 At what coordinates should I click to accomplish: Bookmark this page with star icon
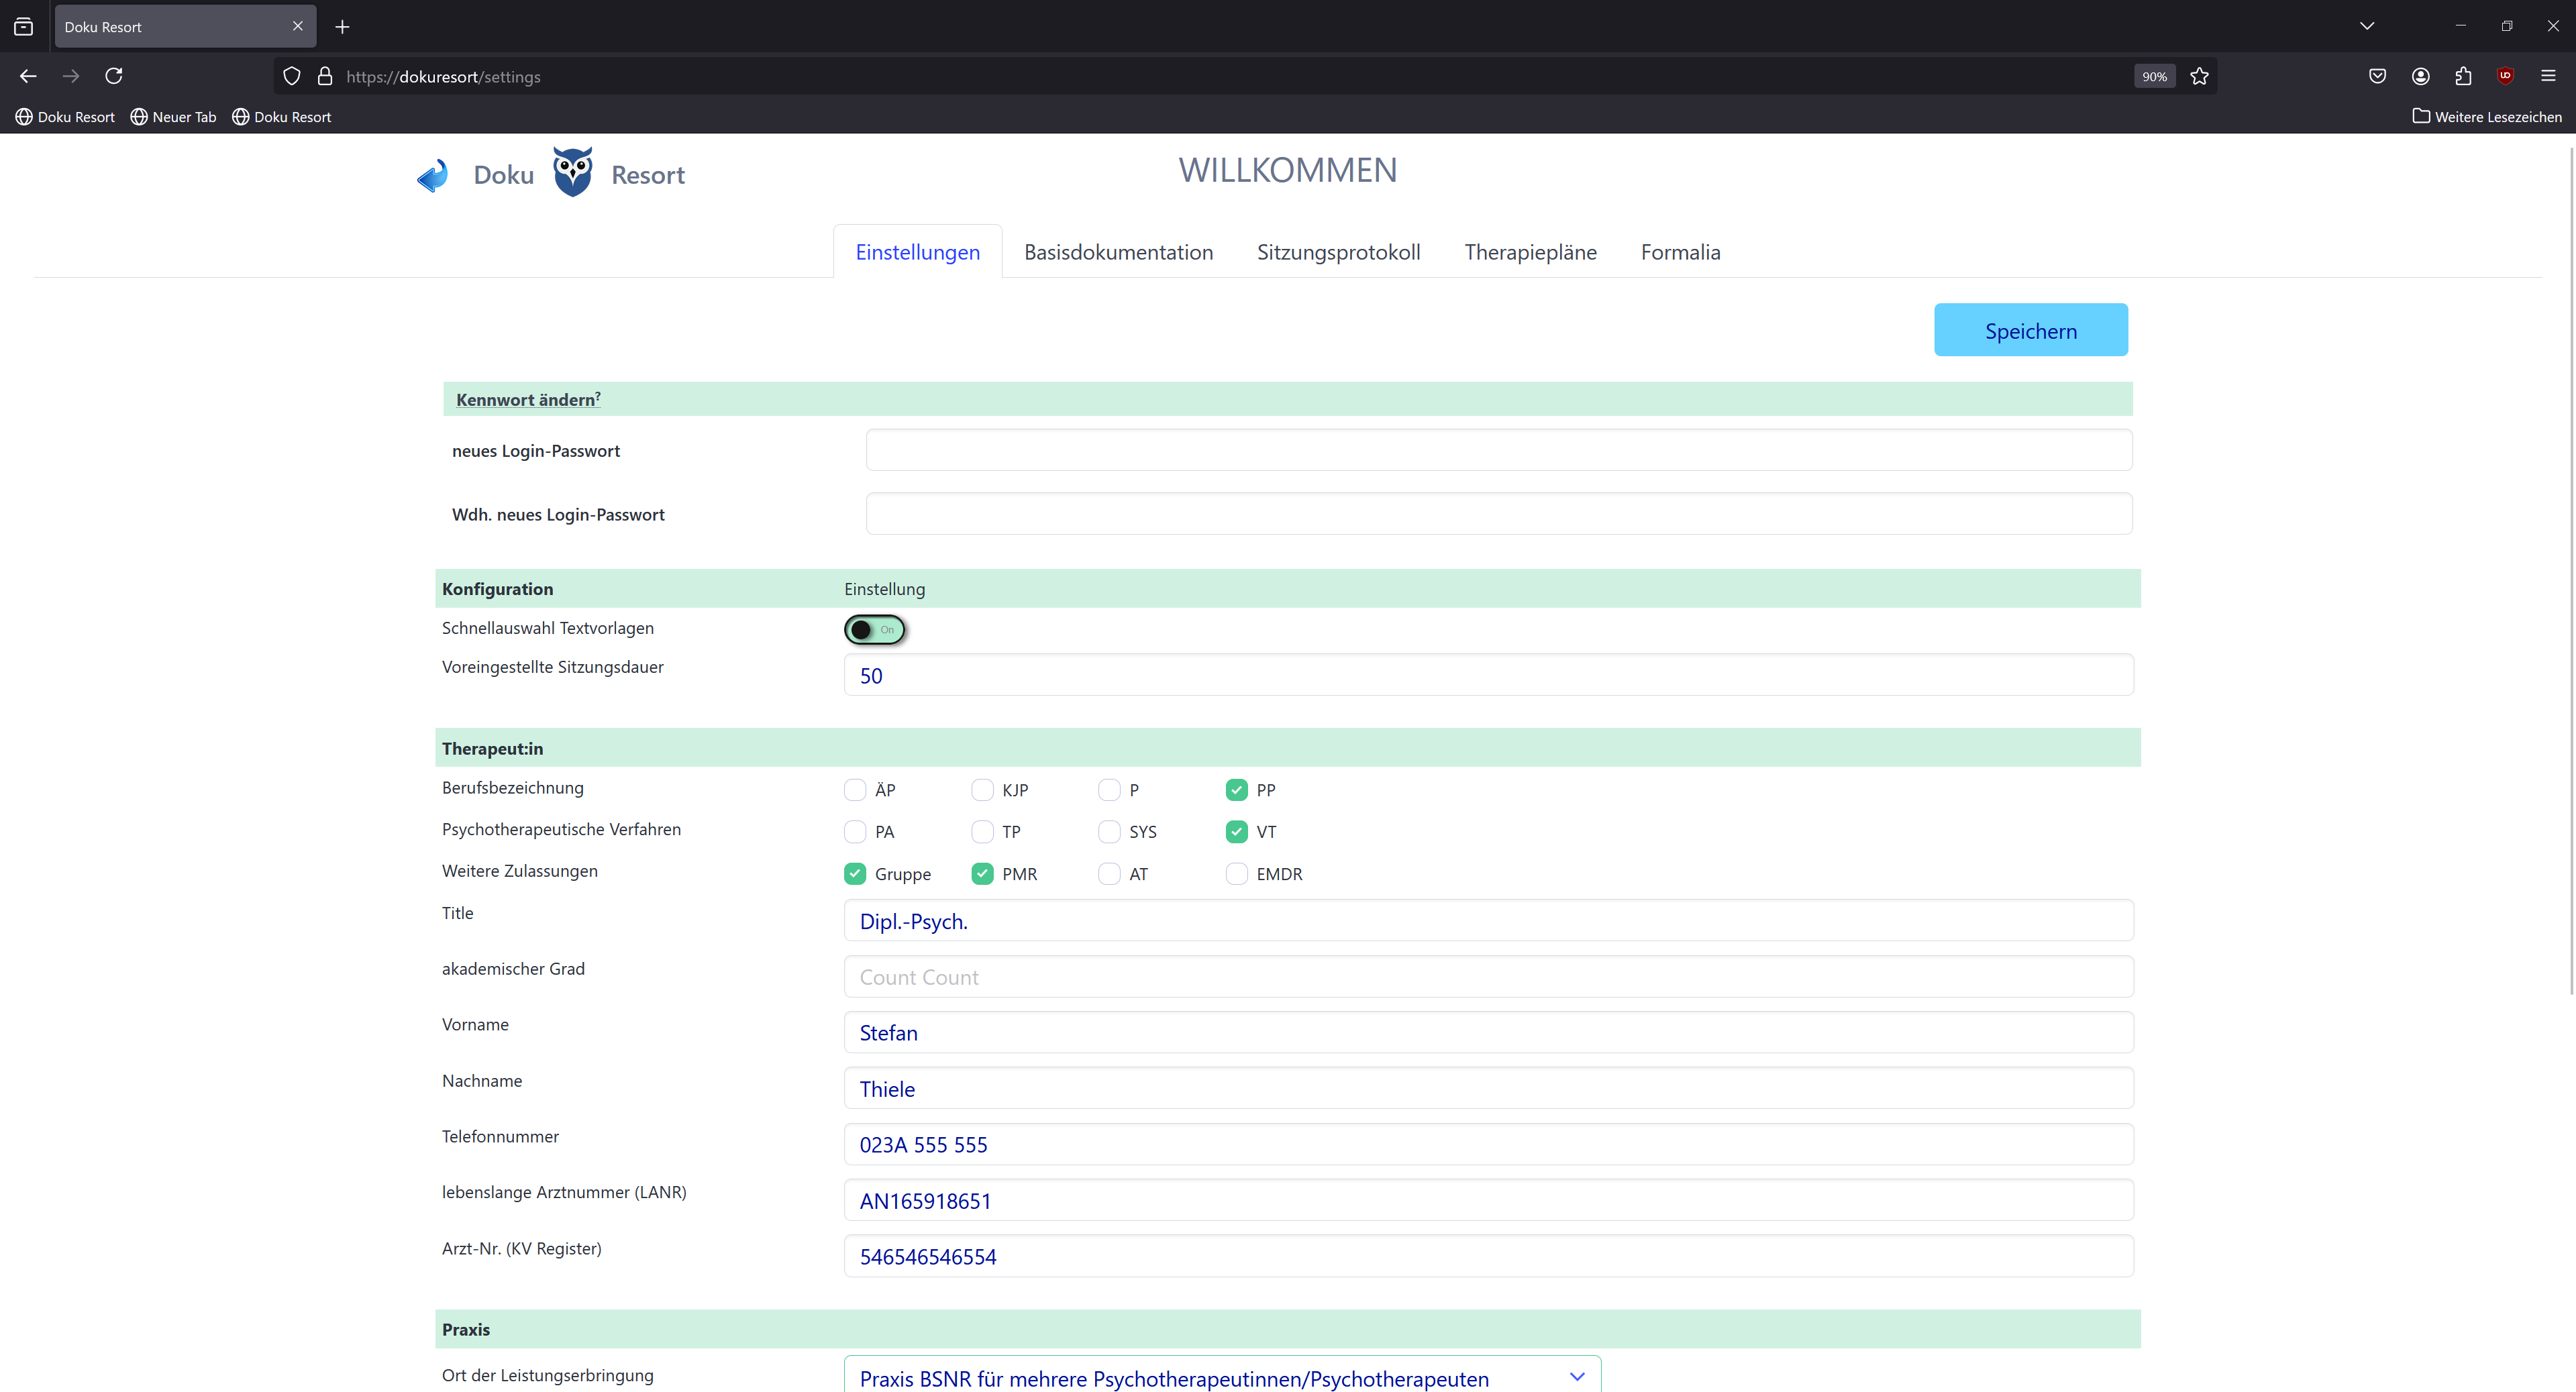tap(2199, 76)
